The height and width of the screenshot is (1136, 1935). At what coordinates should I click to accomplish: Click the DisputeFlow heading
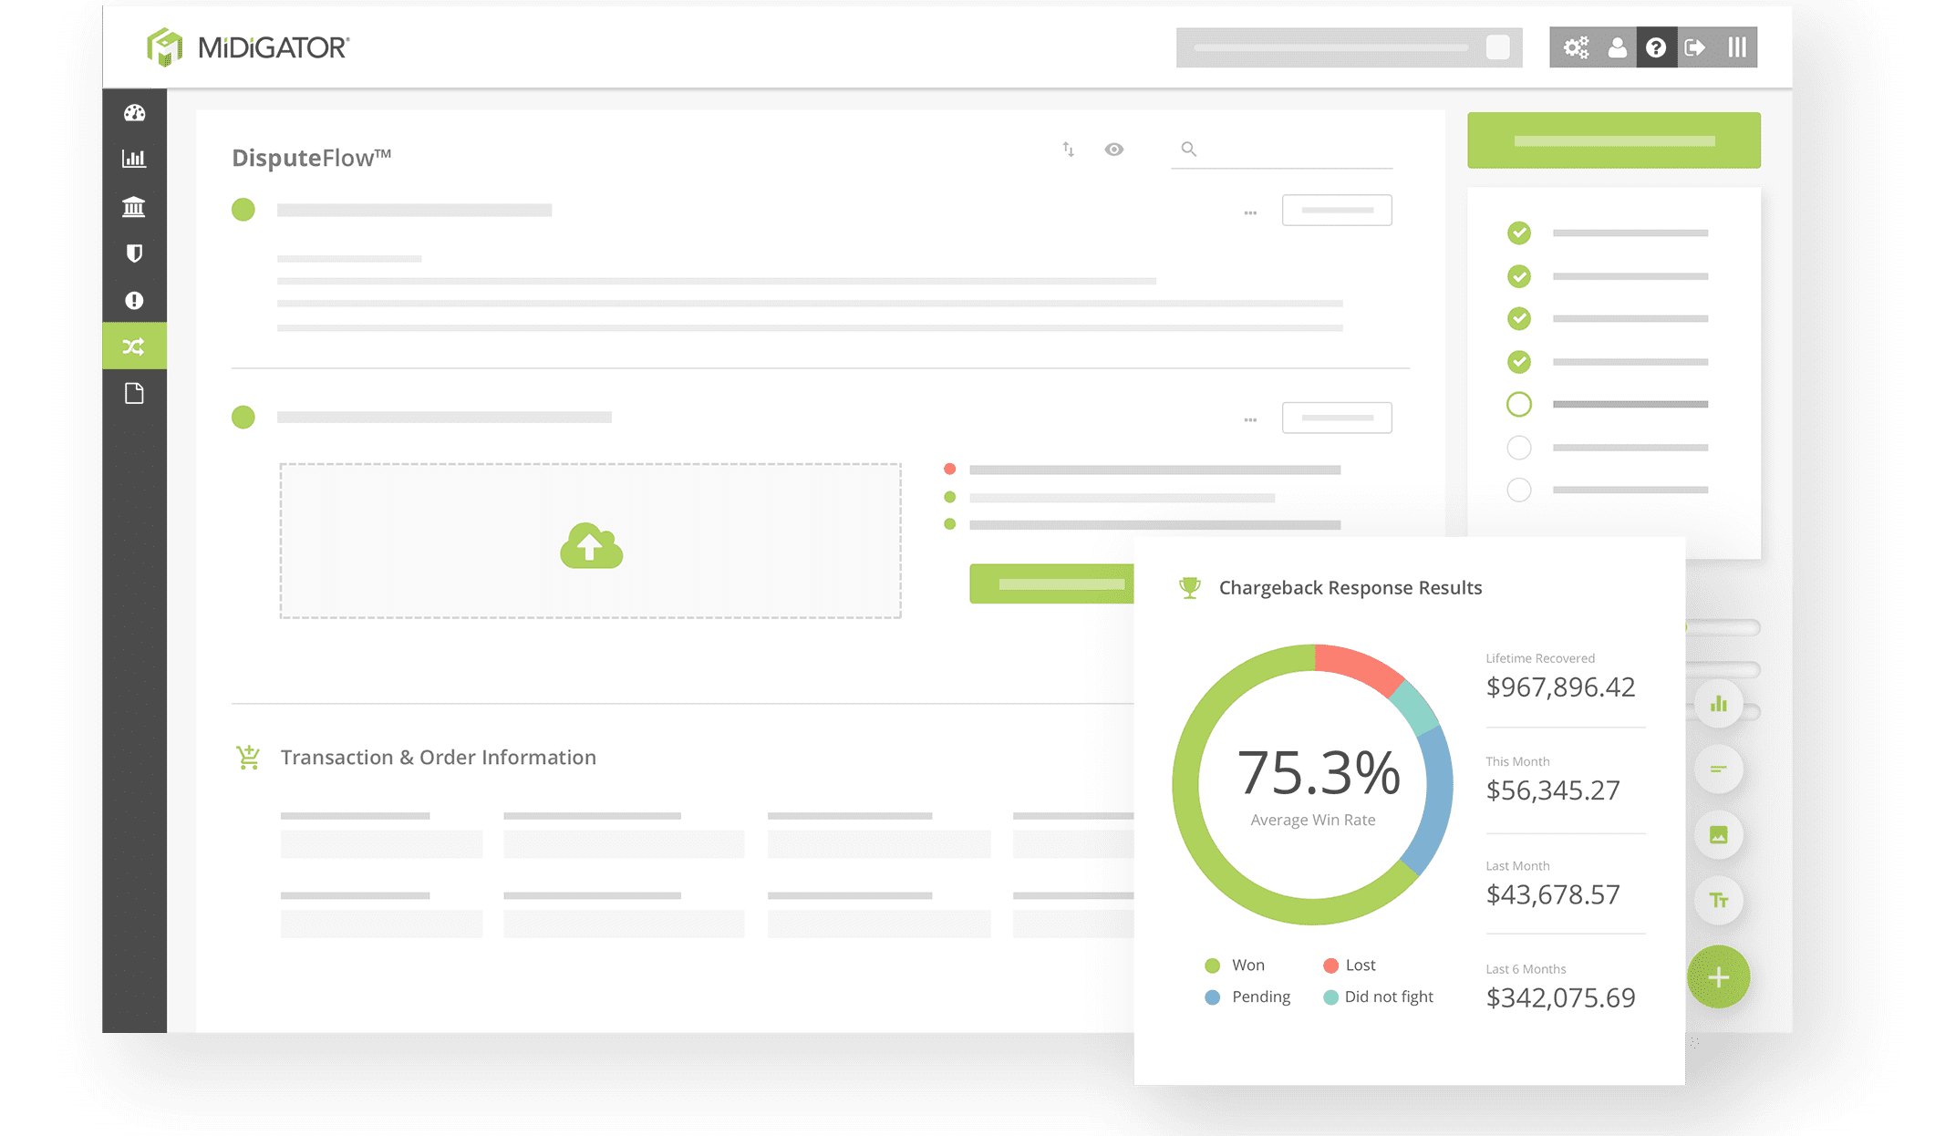pyautogui.click(x=311, y=158)
